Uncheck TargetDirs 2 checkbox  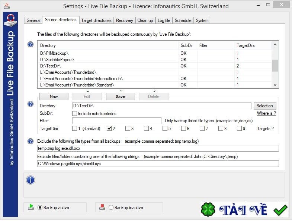tap(109, 129)
